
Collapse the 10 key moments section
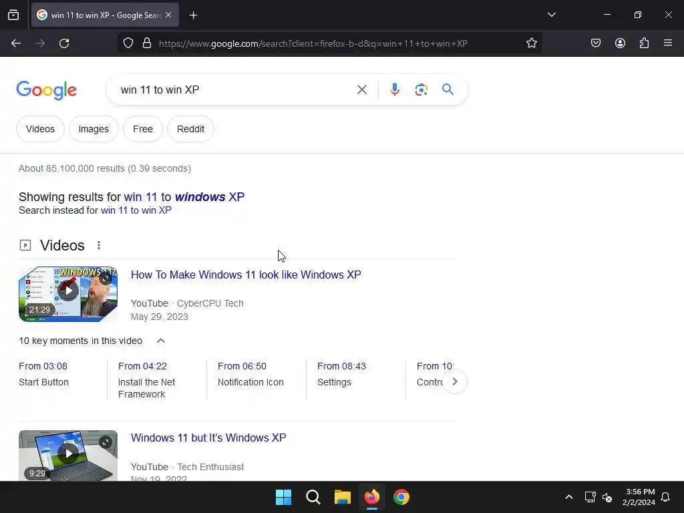click(161, 341)
